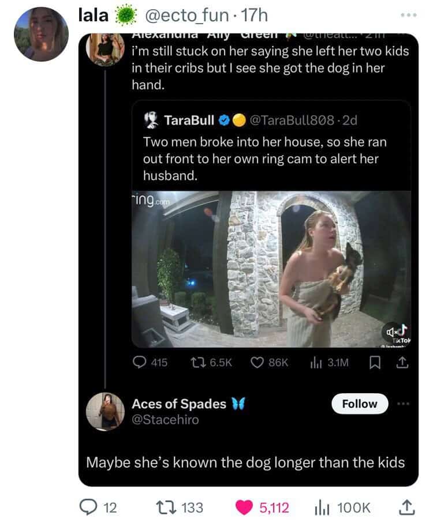Open Aces of Spades profile avatar
Image resolution: width=433 pixels, height=520 pixels.
coord(106,412)
